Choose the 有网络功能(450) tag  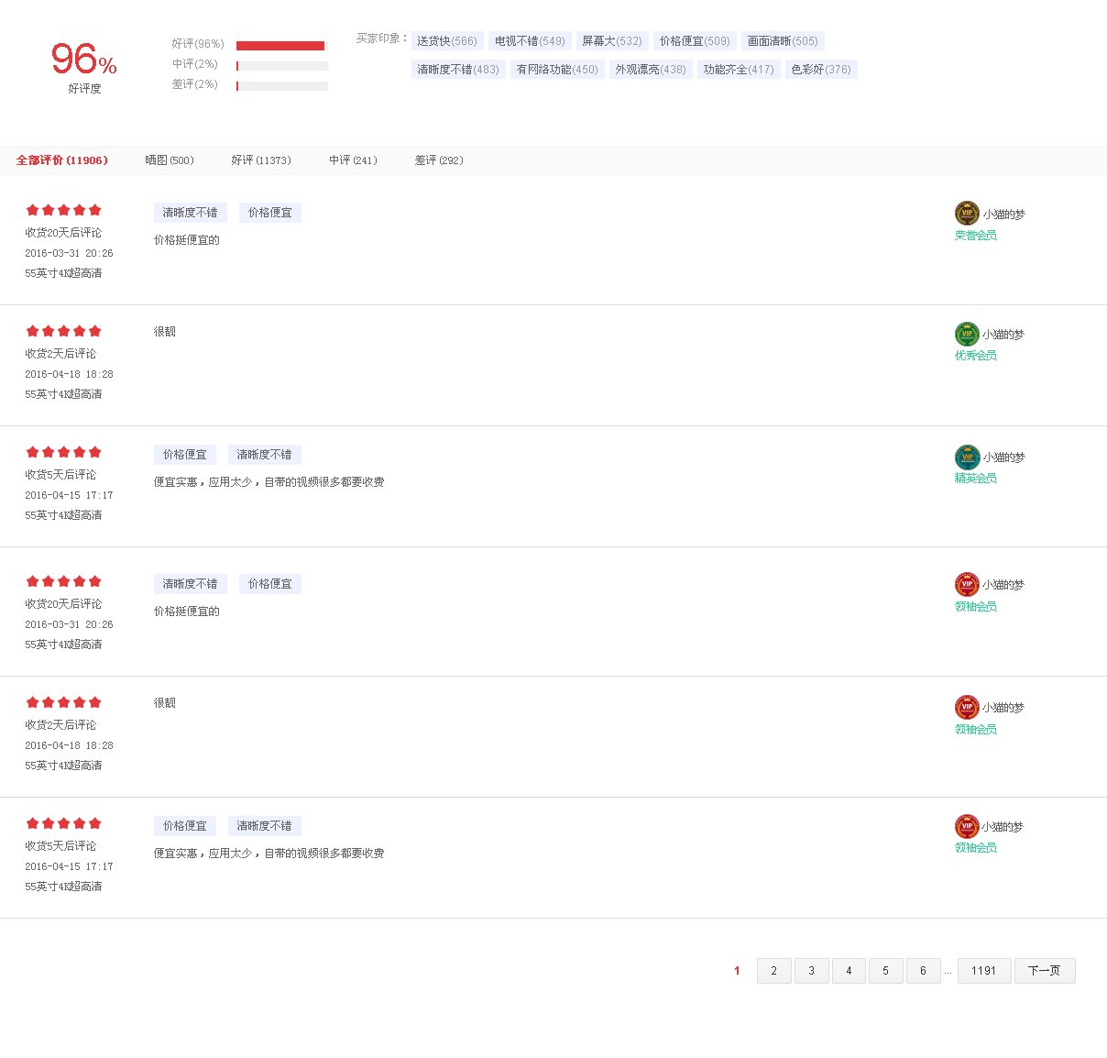pyautogui.click(x=557, y=70)
